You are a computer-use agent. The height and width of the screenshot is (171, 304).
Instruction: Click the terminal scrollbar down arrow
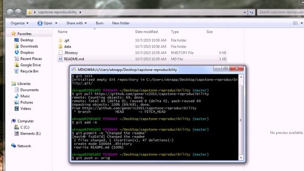pos(241,158)
